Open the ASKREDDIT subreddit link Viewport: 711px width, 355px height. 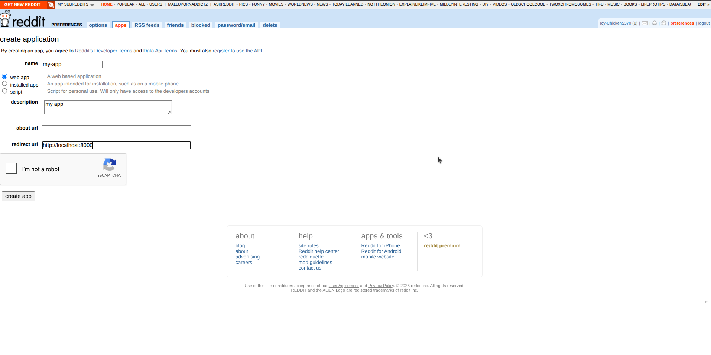pyautogui.click(x=224, y=4)
